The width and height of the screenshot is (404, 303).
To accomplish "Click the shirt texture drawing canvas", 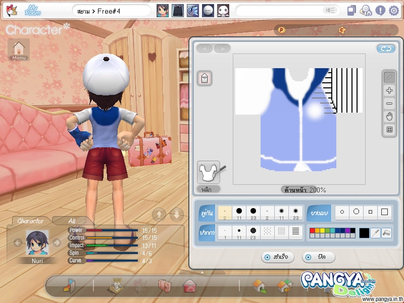I will point(299,119).
